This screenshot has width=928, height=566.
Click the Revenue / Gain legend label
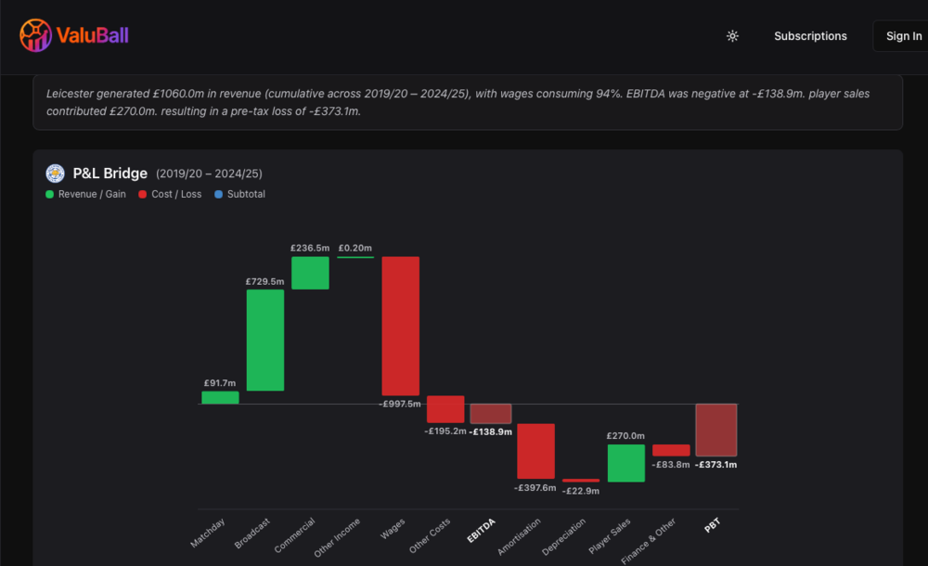92,194
